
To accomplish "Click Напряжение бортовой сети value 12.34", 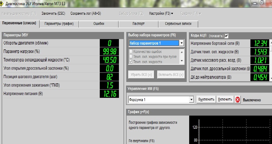I will (260, 43).
